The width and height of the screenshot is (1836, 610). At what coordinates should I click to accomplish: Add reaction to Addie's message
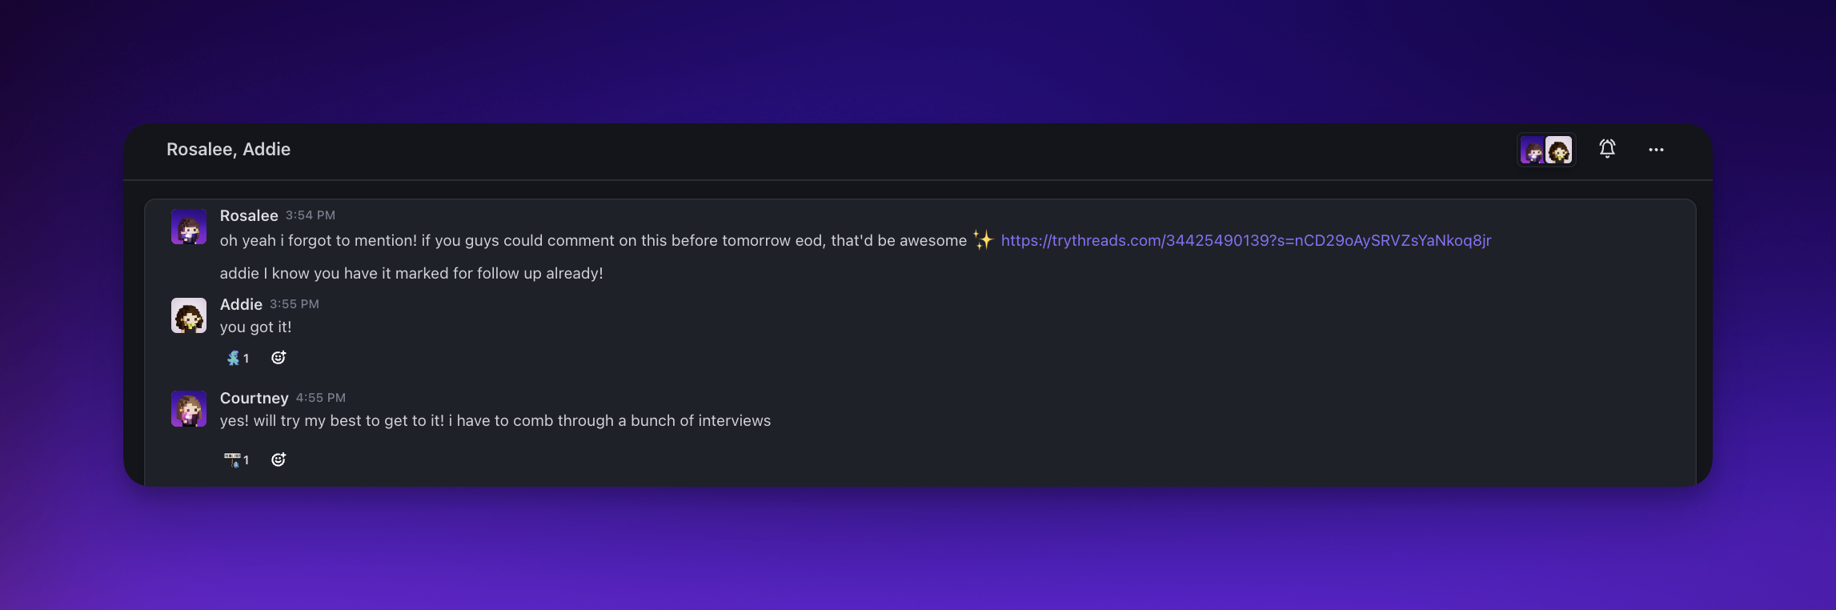[279, 358]
